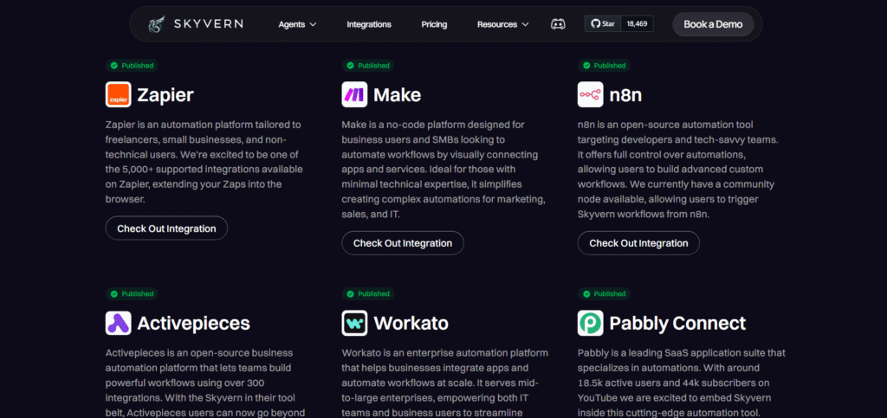The width and height of the screenshot is (887, 418).
Task: Click the Pabbly description paragraph
Action: (682, 383)
